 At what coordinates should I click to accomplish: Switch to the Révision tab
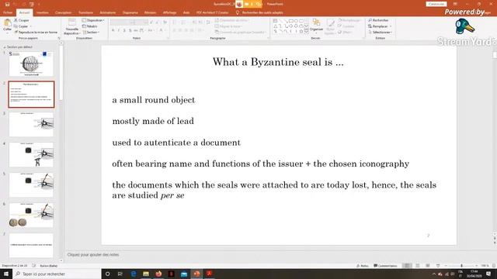pos(150,12)
